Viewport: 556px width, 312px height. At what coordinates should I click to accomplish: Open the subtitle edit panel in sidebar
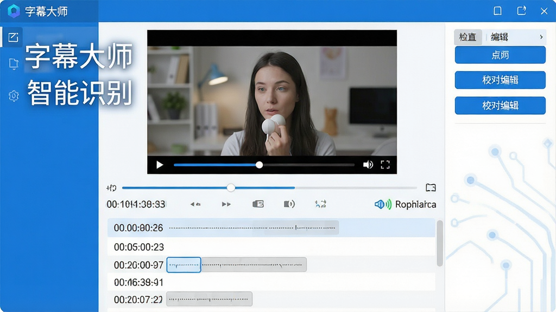(13, 37)
